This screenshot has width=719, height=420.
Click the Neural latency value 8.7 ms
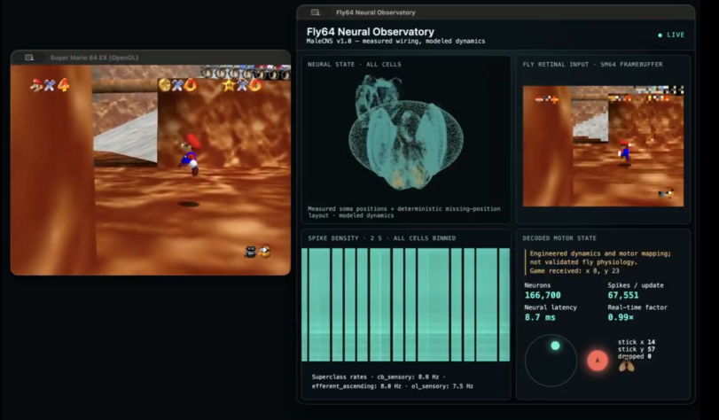(540, 317)
